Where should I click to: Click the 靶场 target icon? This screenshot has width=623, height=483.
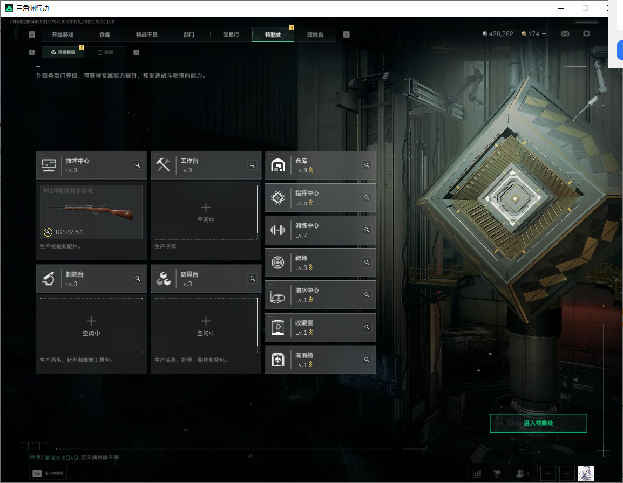pyautogui.click(x=277, y=263)
